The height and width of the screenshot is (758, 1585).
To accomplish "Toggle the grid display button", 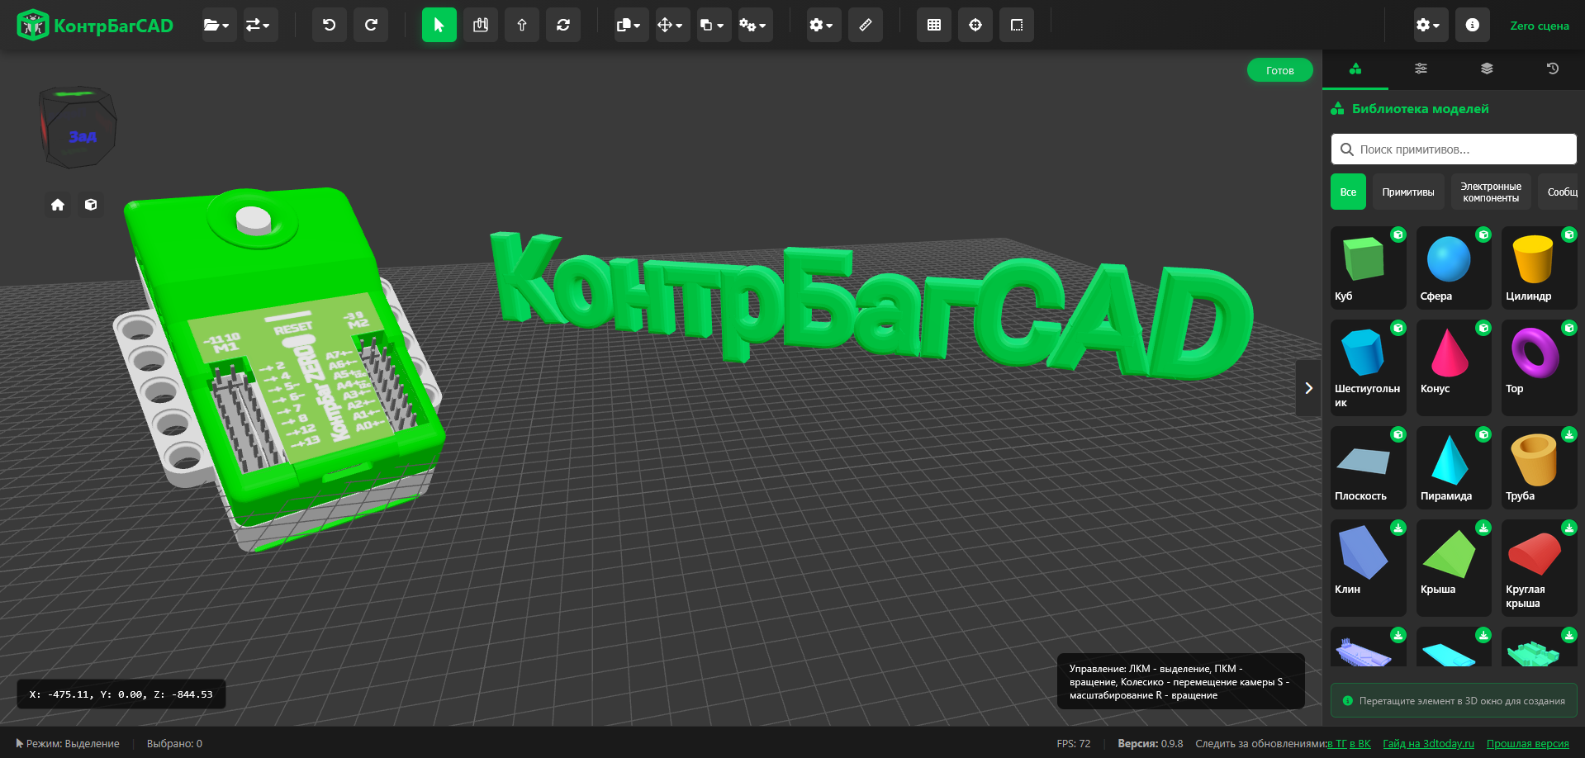I will (x=933, y=26).
